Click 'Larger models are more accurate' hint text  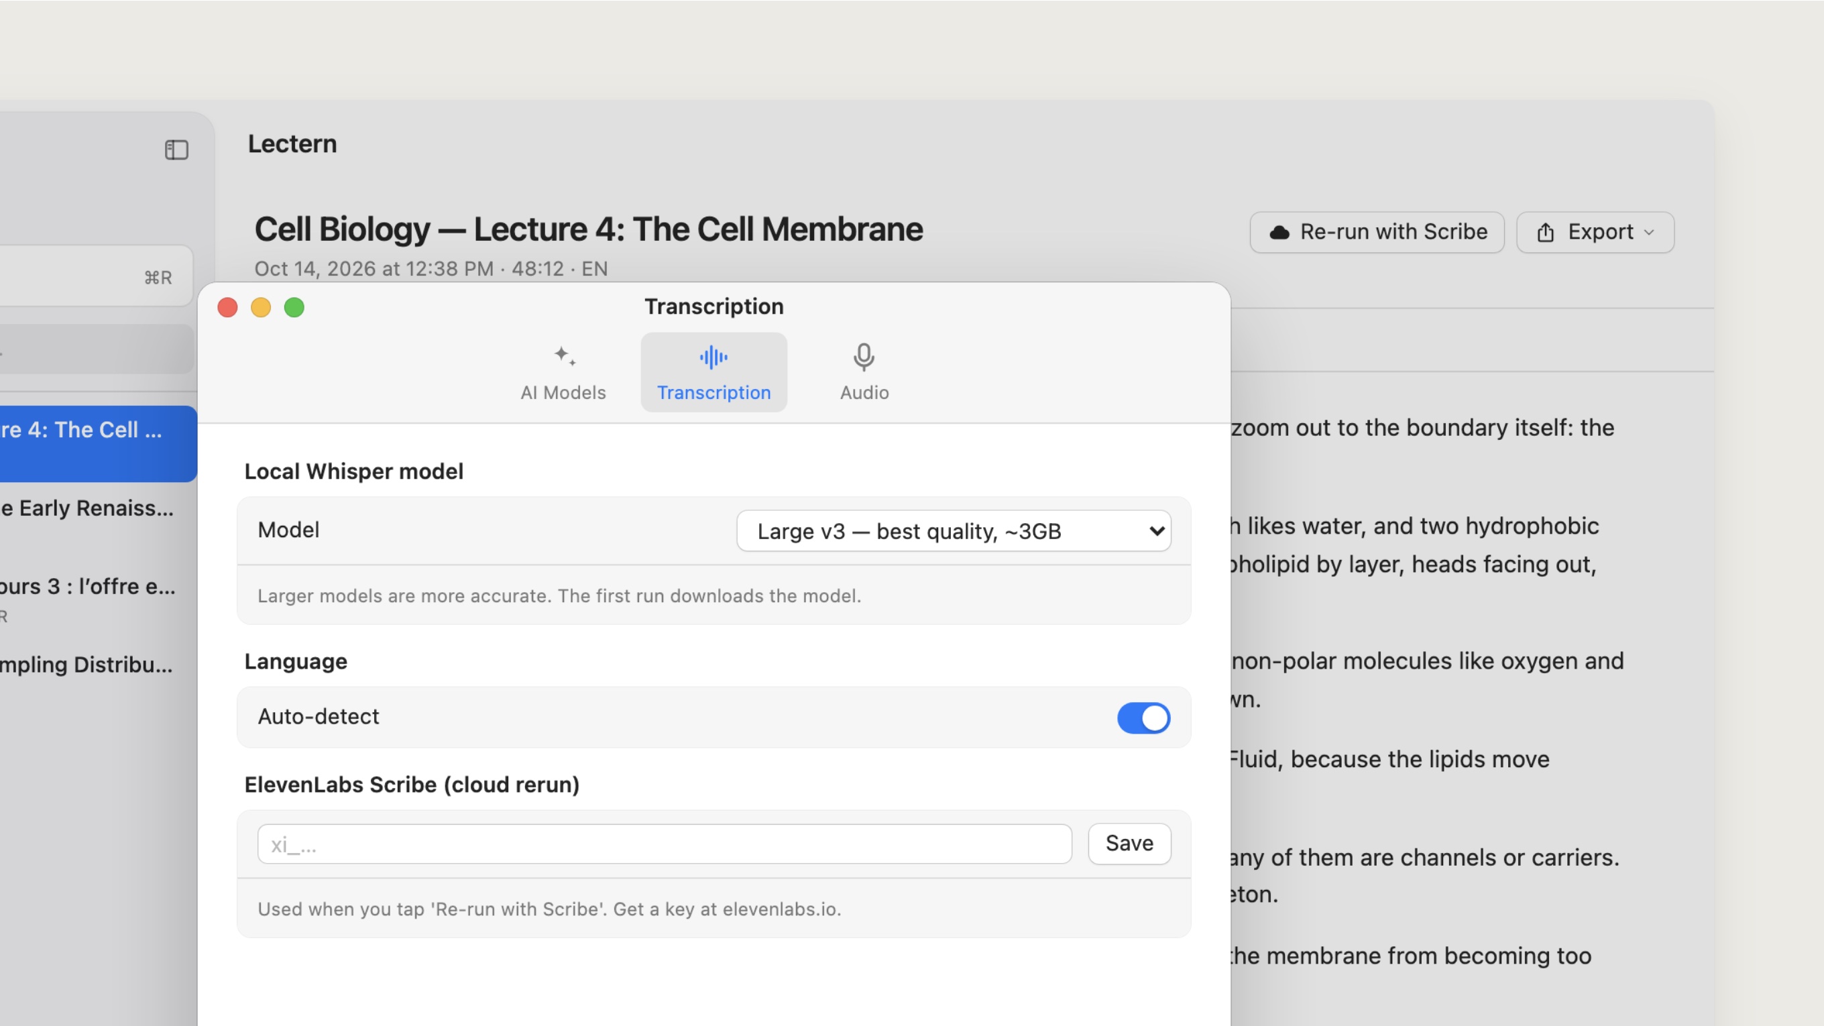coord(559,595)
